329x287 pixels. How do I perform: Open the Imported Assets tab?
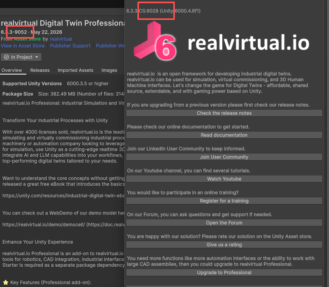76,70
